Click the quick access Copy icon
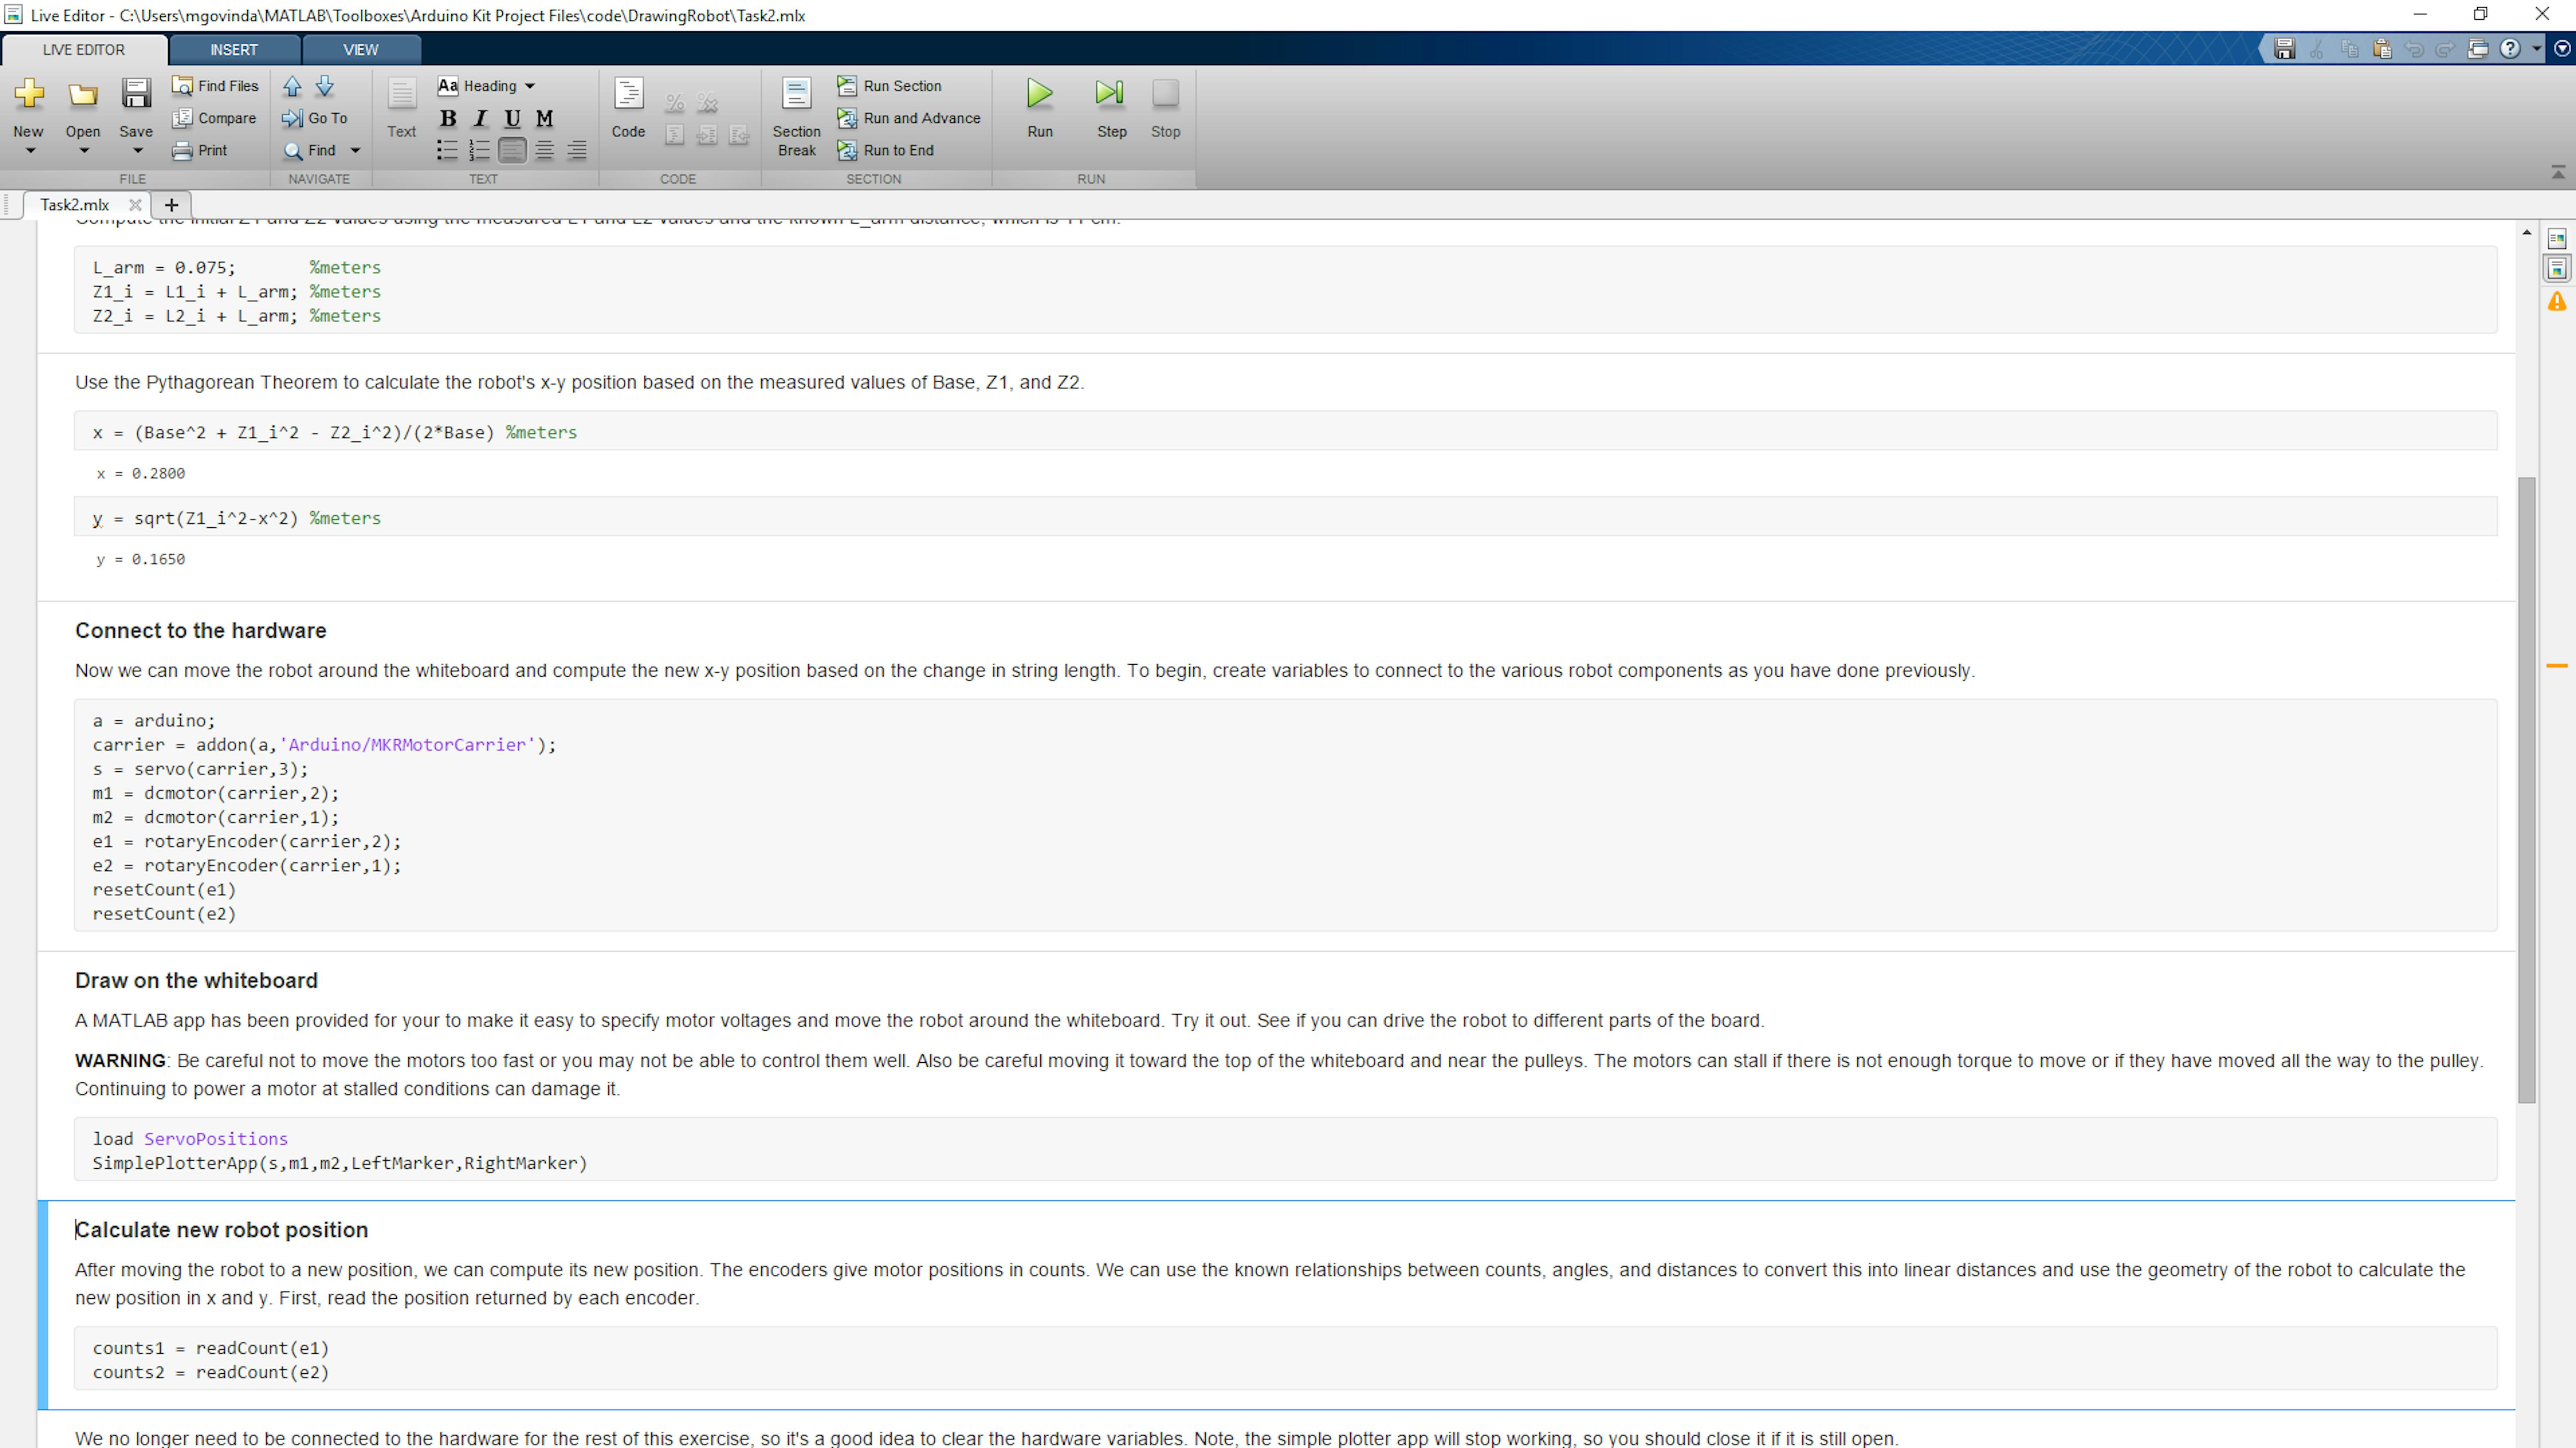The image size is (2576, 1448). coord(2350,48)
